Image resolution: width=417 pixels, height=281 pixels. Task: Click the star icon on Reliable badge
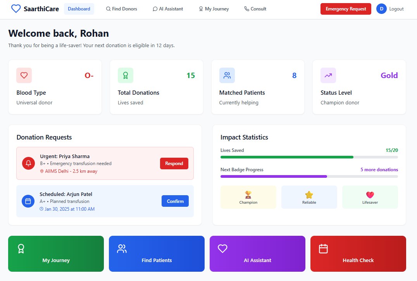click(x=309, y=195)
